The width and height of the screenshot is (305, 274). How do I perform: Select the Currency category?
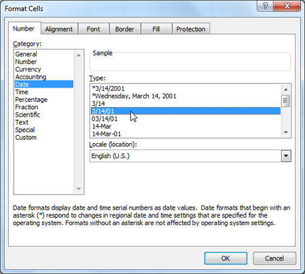[x=28, y=69]
